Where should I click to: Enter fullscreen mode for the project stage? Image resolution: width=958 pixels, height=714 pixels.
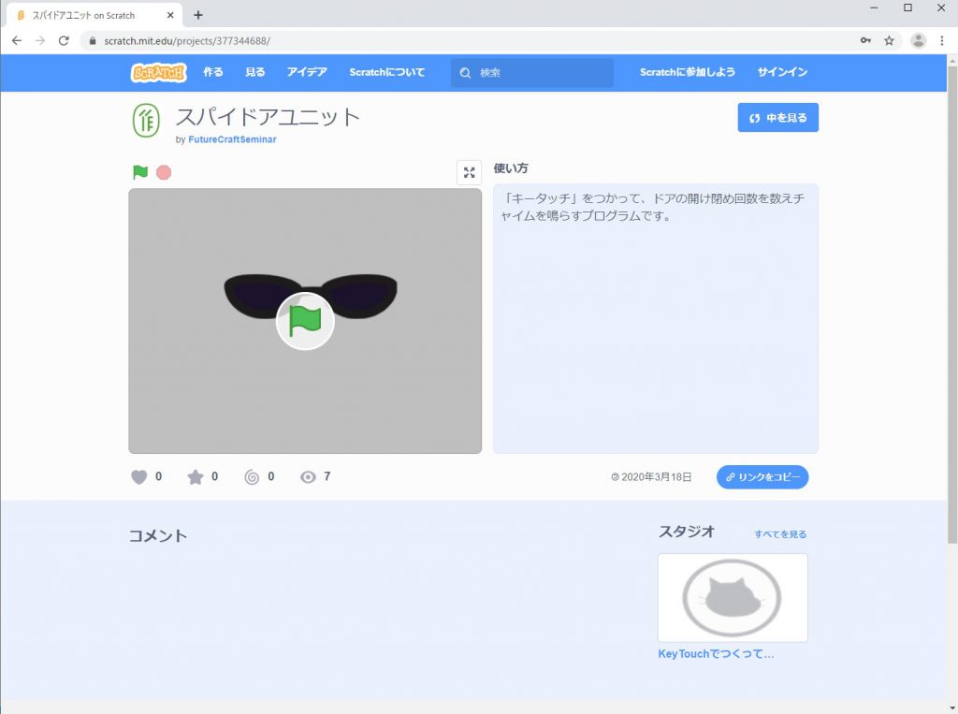click(x=469, y=172)
